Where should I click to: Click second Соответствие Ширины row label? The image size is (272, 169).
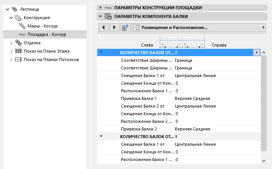tap(147, 68)
